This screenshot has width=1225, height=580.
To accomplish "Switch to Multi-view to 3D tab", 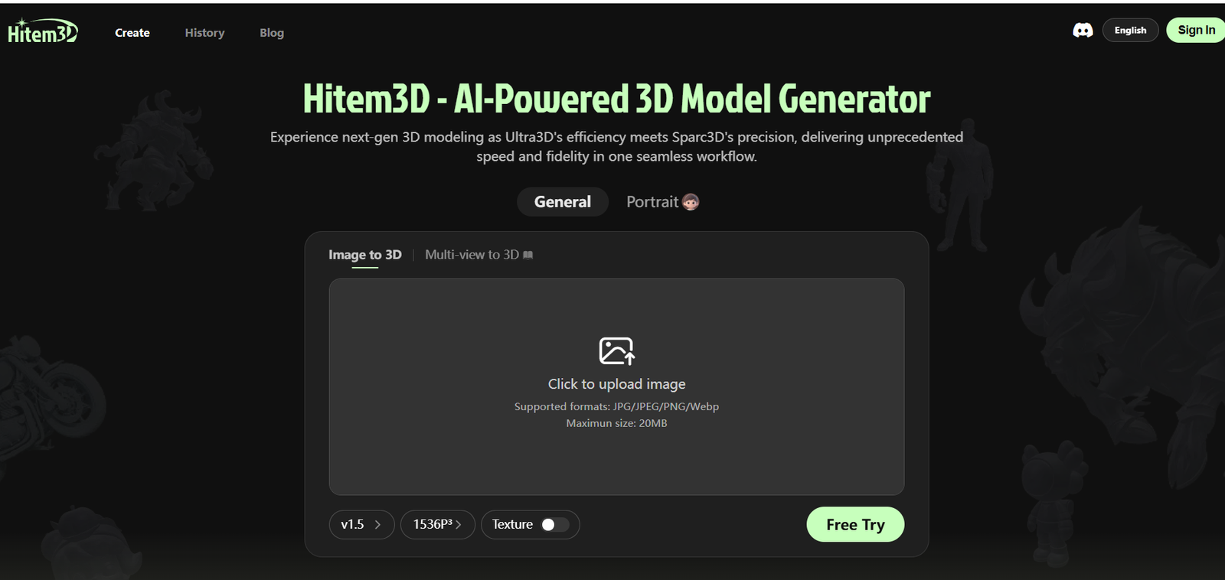I will [479, 255].
